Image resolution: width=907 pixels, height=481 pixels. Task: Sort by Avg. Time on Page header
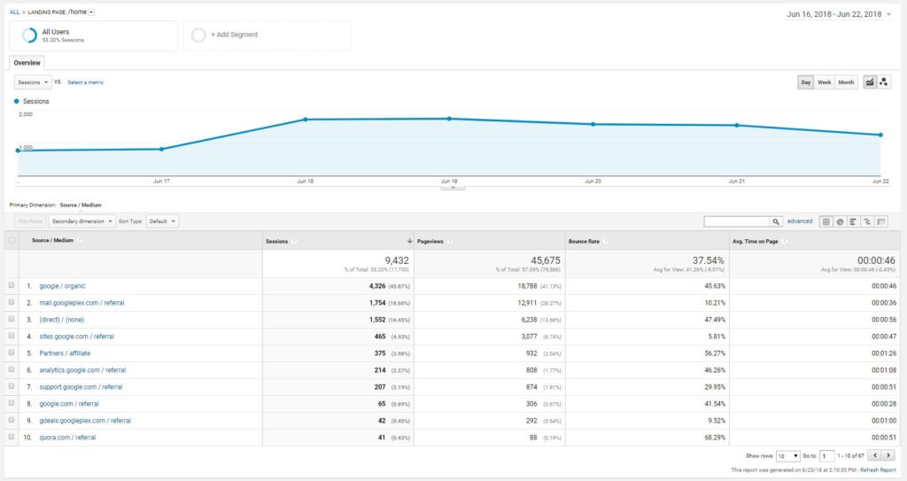(x=756, y=241)
